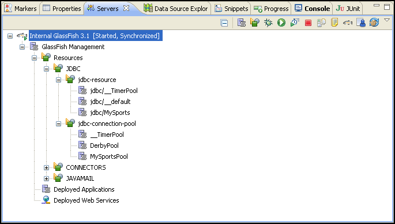Collapse the Internal GlassFish 3.1 server node
This screenshot has width=395, height=224.
10,36
